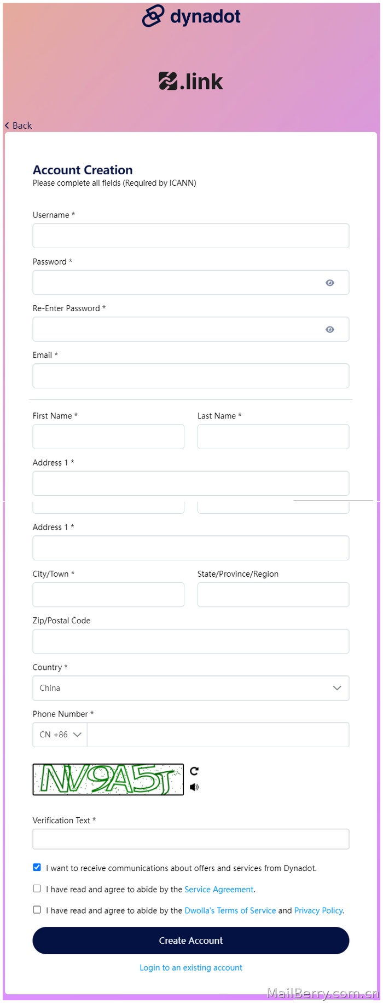
Task: Show password with eye icon in Password field
Action: pos(330,283)
